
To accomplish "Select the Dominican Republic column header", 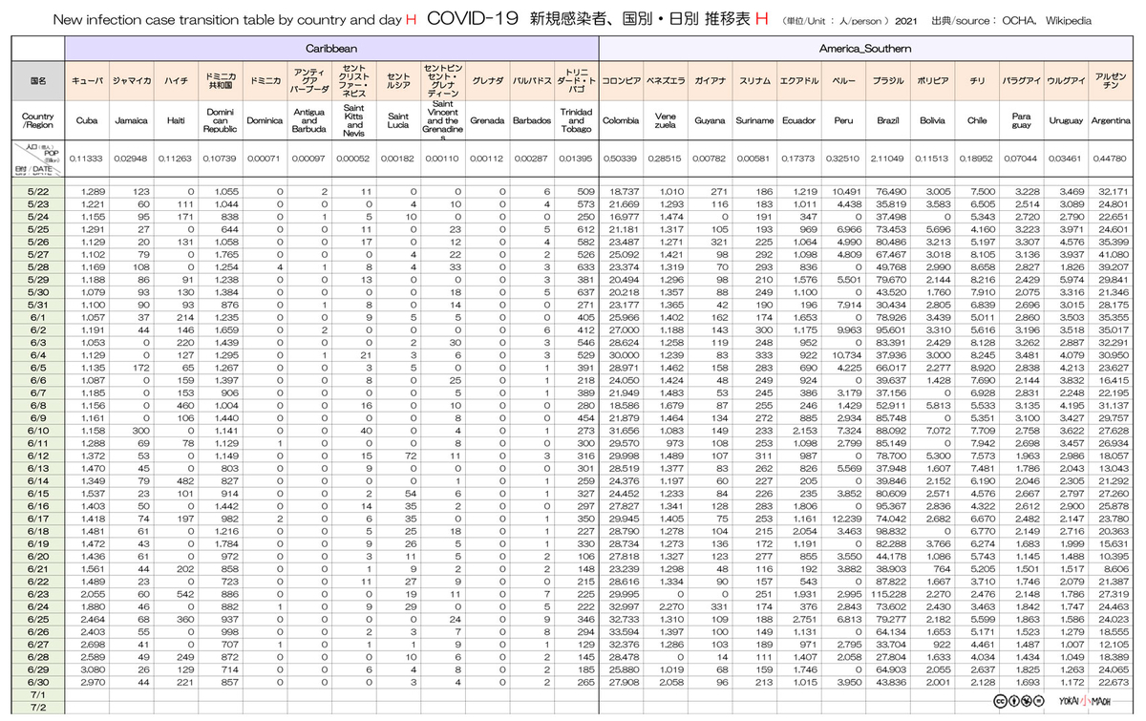I will pos(220,120).
